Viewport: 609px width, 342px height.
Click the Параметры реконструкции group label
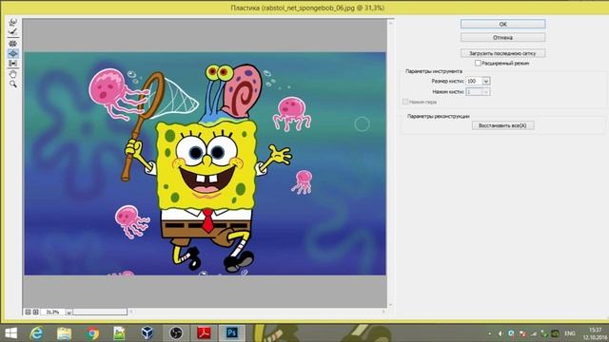pyautogui.click(x=438, y=116)
